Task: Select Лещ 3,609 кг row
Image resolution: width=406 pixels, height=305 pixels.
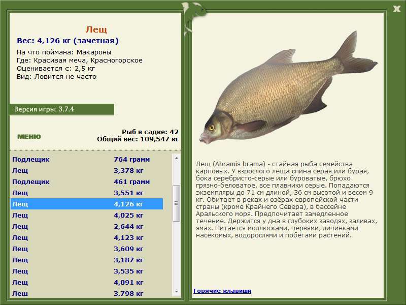Action: [x=87, y=249]
